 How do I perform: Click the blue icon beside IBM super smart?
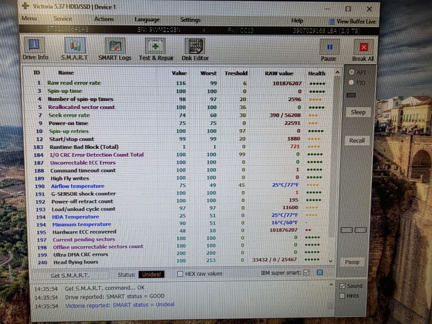[320, 273]
